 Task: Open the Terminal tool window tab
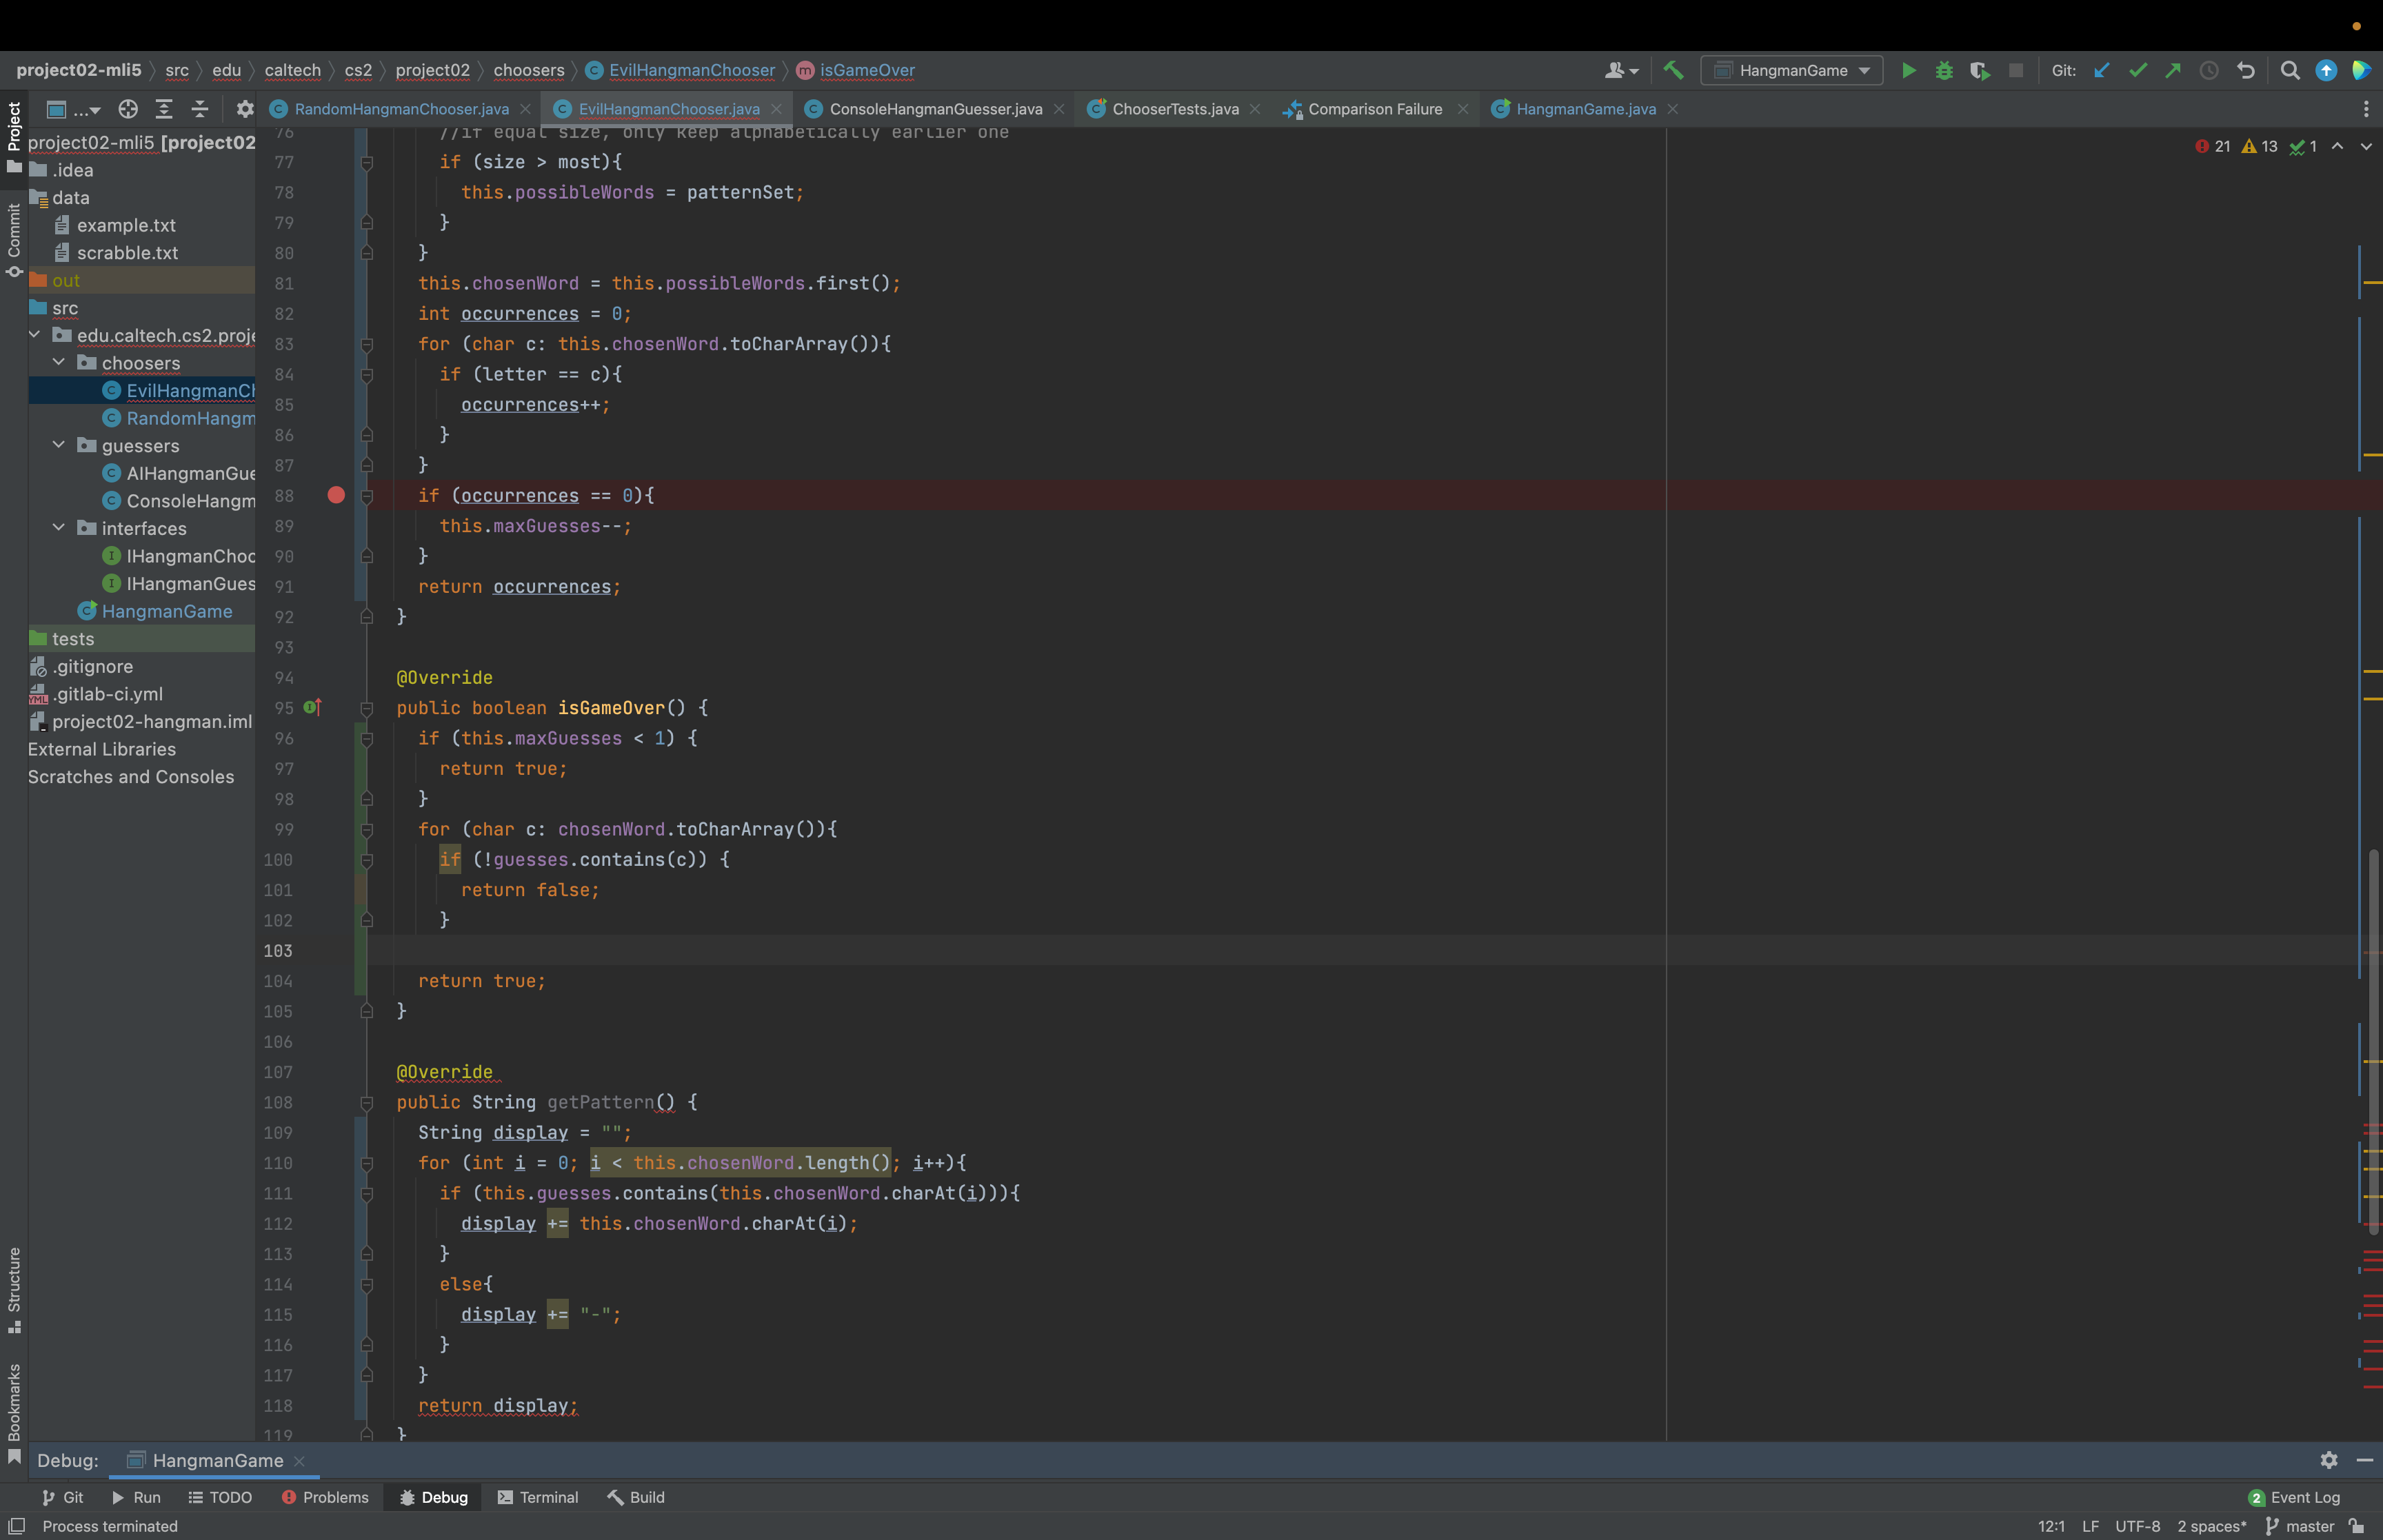(538, 1497)
